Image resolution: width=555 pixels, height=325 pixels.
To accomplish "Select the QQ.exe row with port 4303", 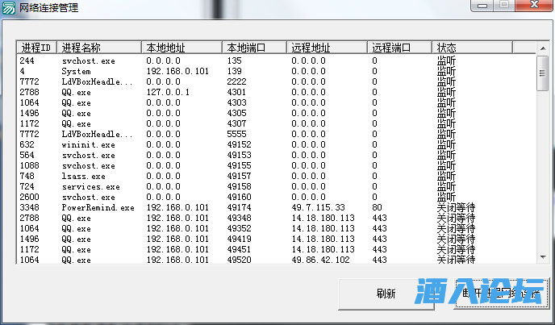I will point(276,102).
